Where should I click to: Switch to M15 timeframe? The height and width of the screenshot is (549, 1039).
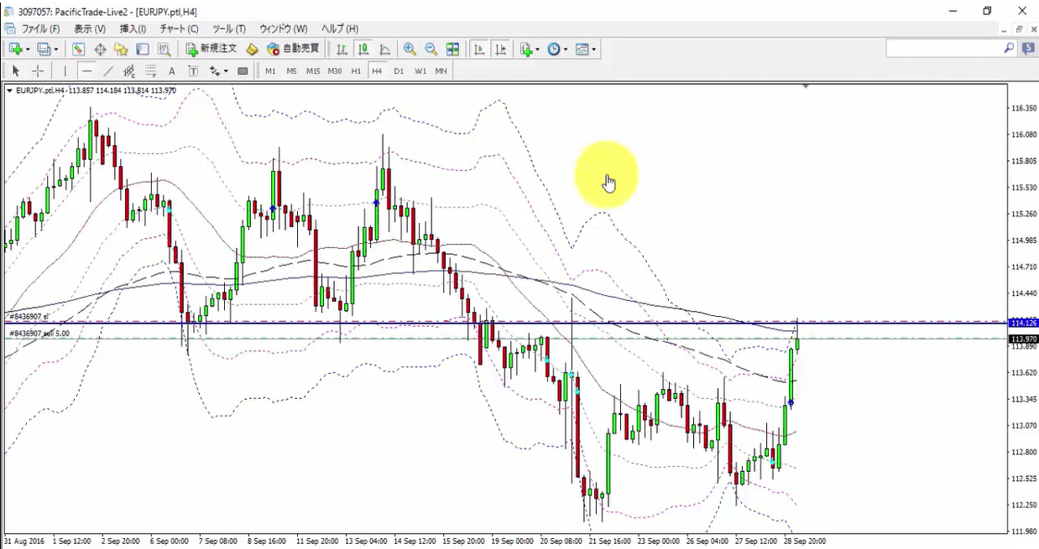pos(313,71)
